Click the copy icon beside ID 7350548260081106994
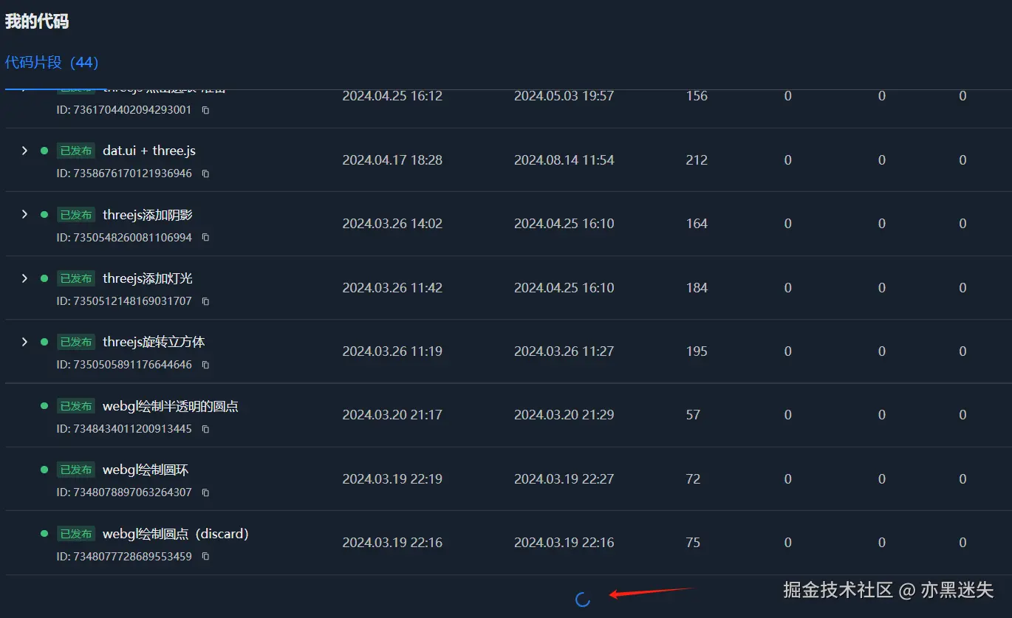 pyautogui.click(x=204, y=237)
